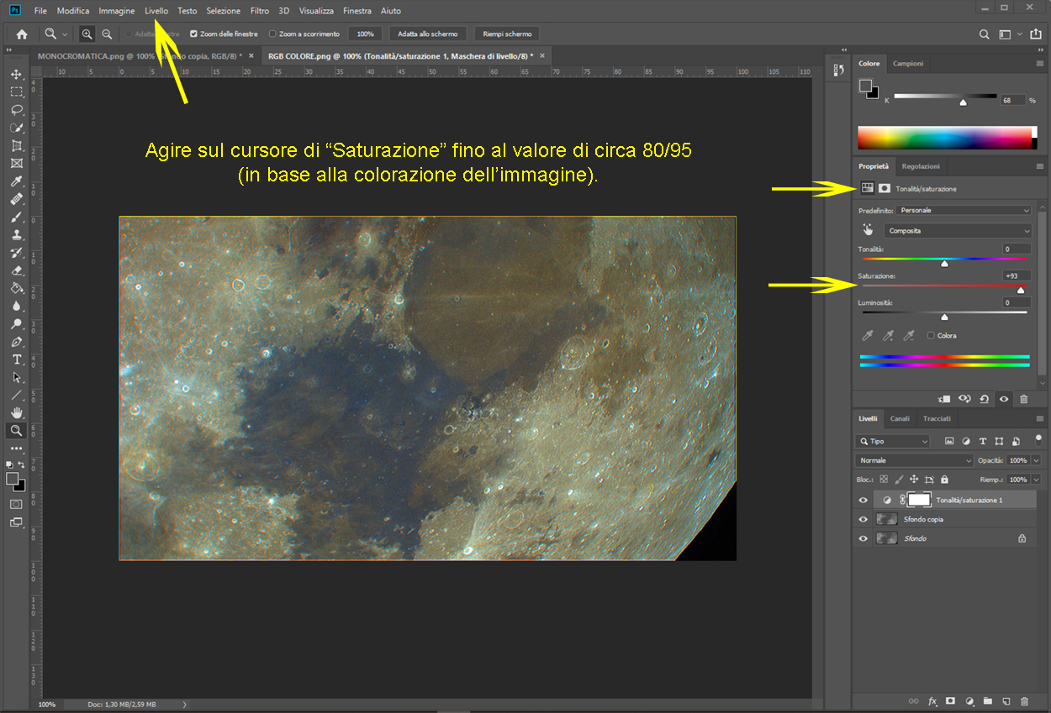The width and height of the screenshot is (1051, 713).
Task: Hide the Sfondo copia layer
Action: (x=863, y=519)
